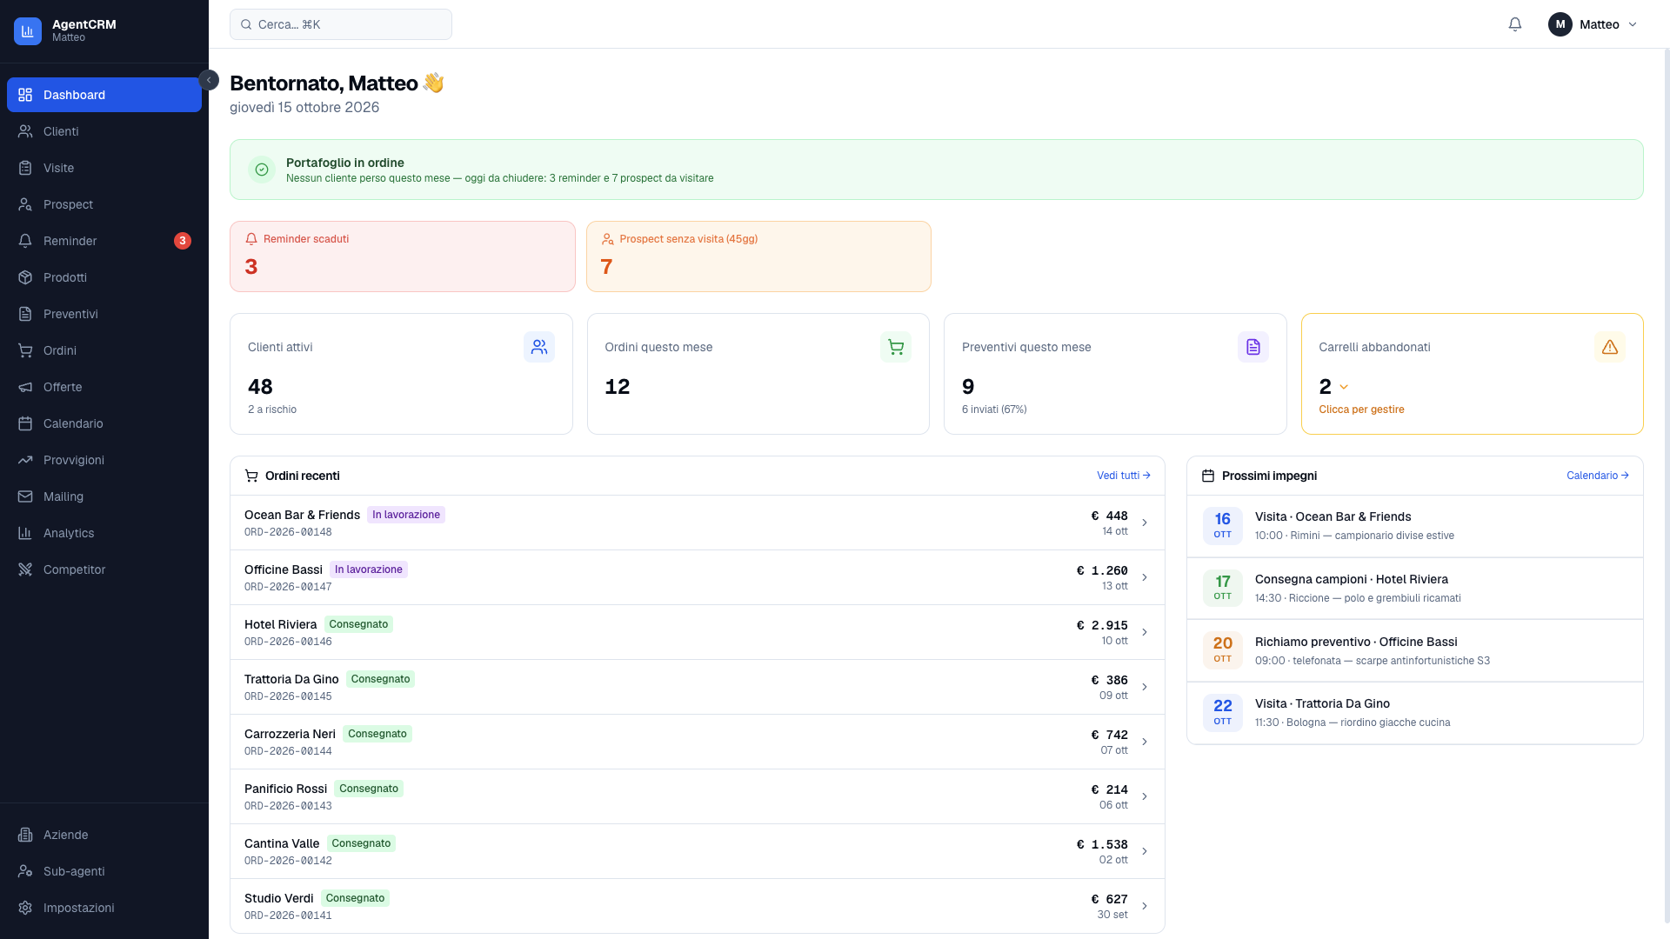Click the green check icon in Portafoglio banner
Screen dimensions: 1670x939
[x=262, y=170]
